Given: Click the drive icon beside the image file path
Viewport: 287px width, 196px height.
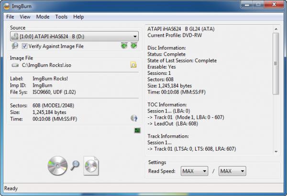Looking at the screenshot, I should click(x=15, y=65).
